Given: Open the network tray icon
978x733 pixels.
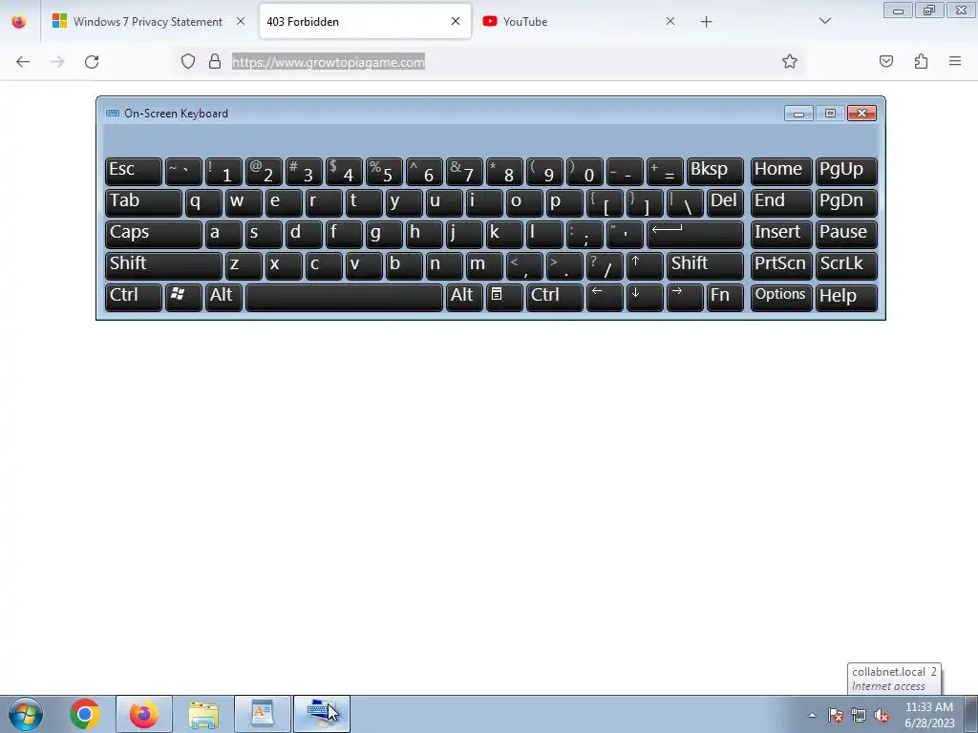Looking at the screenshot, I should tap(859, 716).
